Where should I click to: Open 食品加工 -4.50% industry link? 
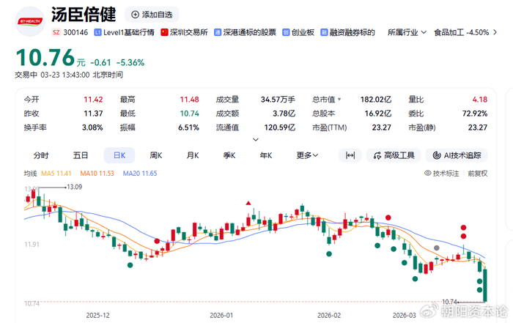click(x=461, y=32)
